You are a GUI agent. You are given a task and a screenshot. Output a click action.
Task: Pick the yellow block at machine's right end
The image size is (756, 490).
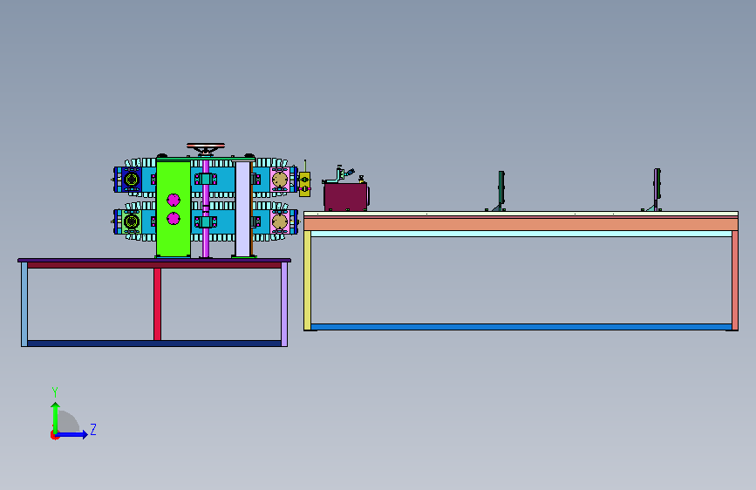(x=304, y=184)
